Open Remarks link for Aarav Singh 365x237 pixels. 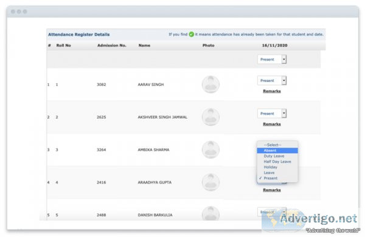tap(272, 91)
